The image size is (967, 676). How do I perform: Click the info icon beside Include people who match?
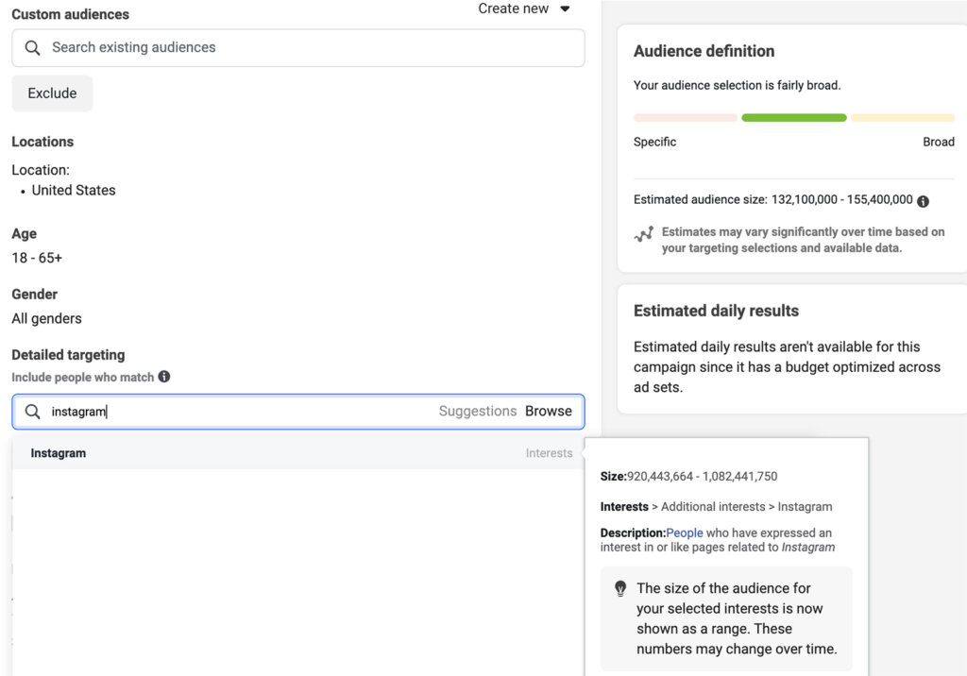coord(163,377)
